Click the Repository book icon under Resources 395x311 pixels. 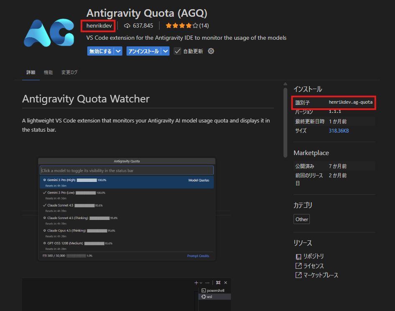click(298, 257)
